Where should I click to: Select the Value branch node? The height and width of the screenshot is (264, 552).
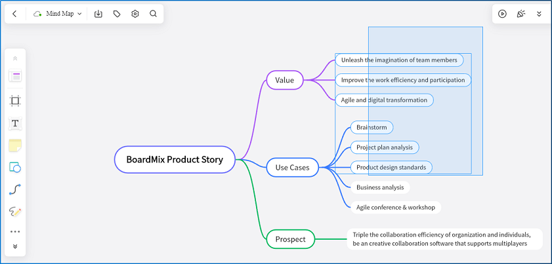[x=285, y=80]
